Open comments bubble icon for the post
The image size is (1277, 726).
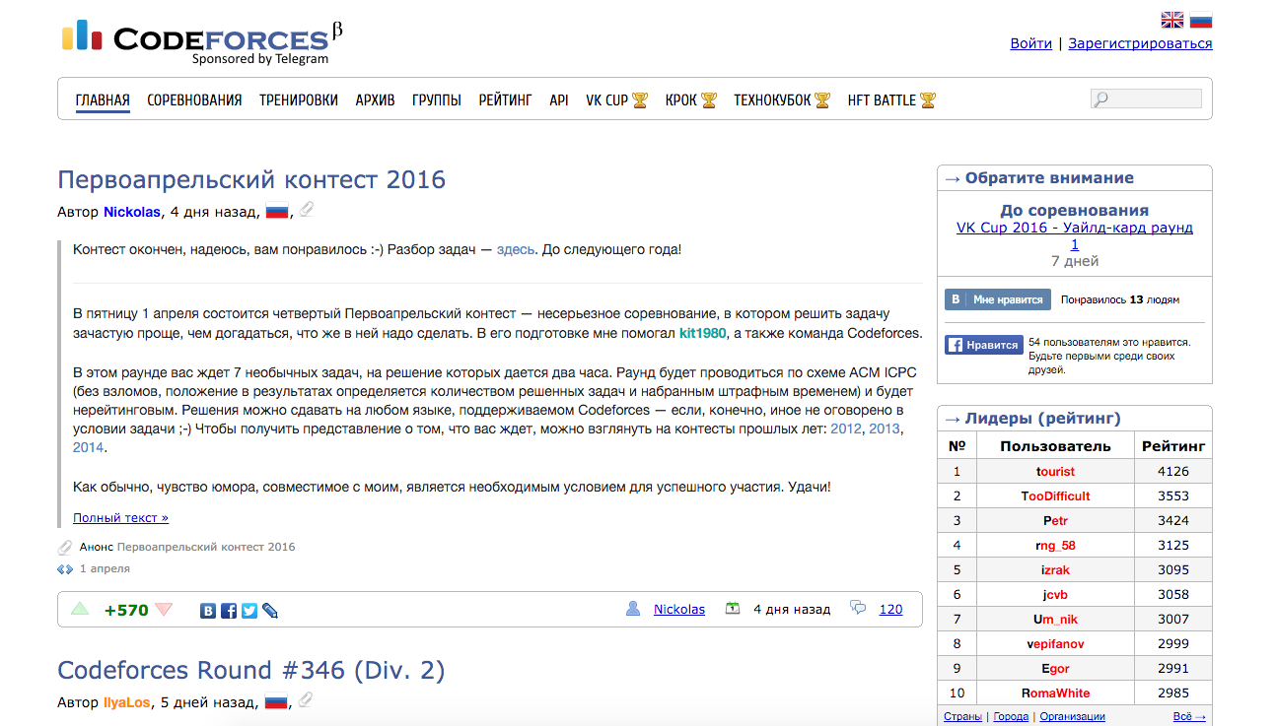858,609
